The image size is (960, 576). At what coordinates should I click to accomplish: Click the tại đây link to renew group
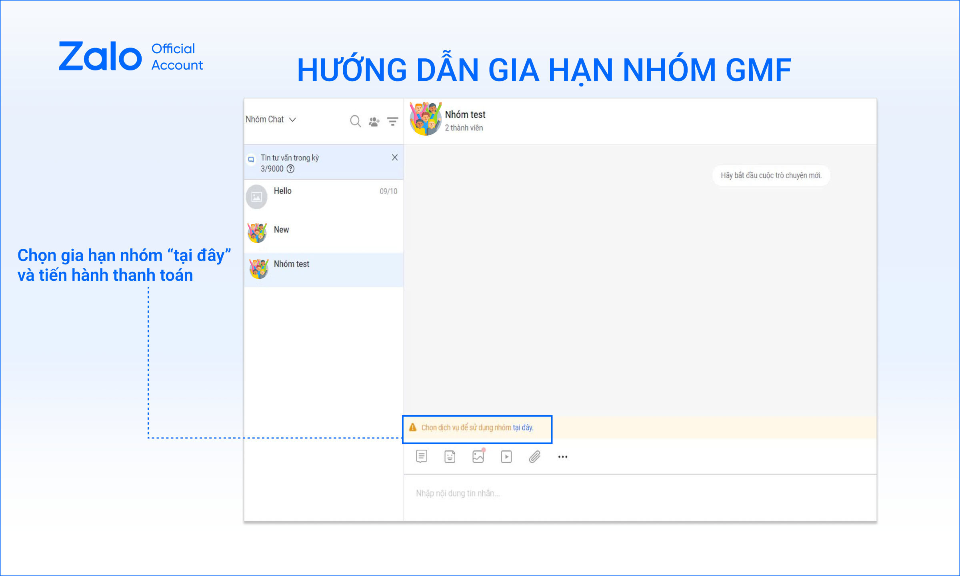tap(523, 428)
